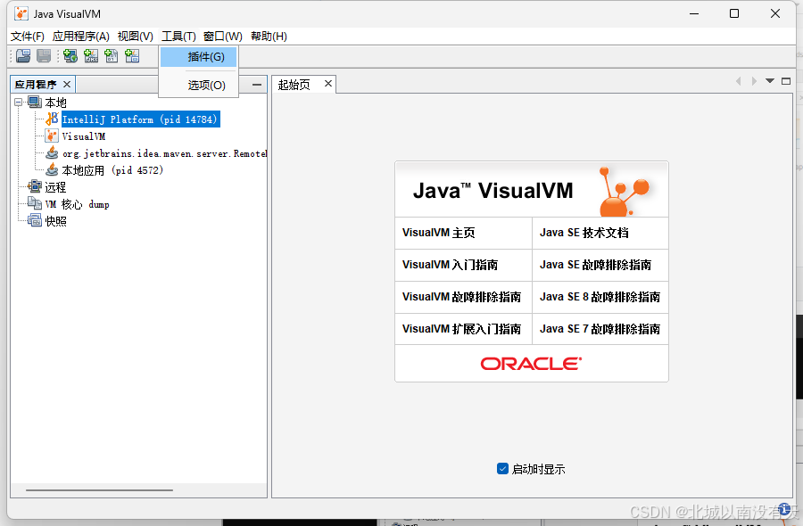Select the 本地 root node label
Viewport: 803px width, 526px height.
pos(55,103)
